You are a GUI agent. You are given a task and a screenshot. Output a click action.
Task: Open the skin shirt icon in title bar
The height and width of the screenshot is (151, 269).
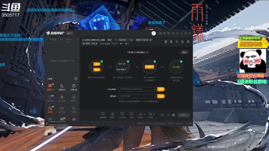173,33
